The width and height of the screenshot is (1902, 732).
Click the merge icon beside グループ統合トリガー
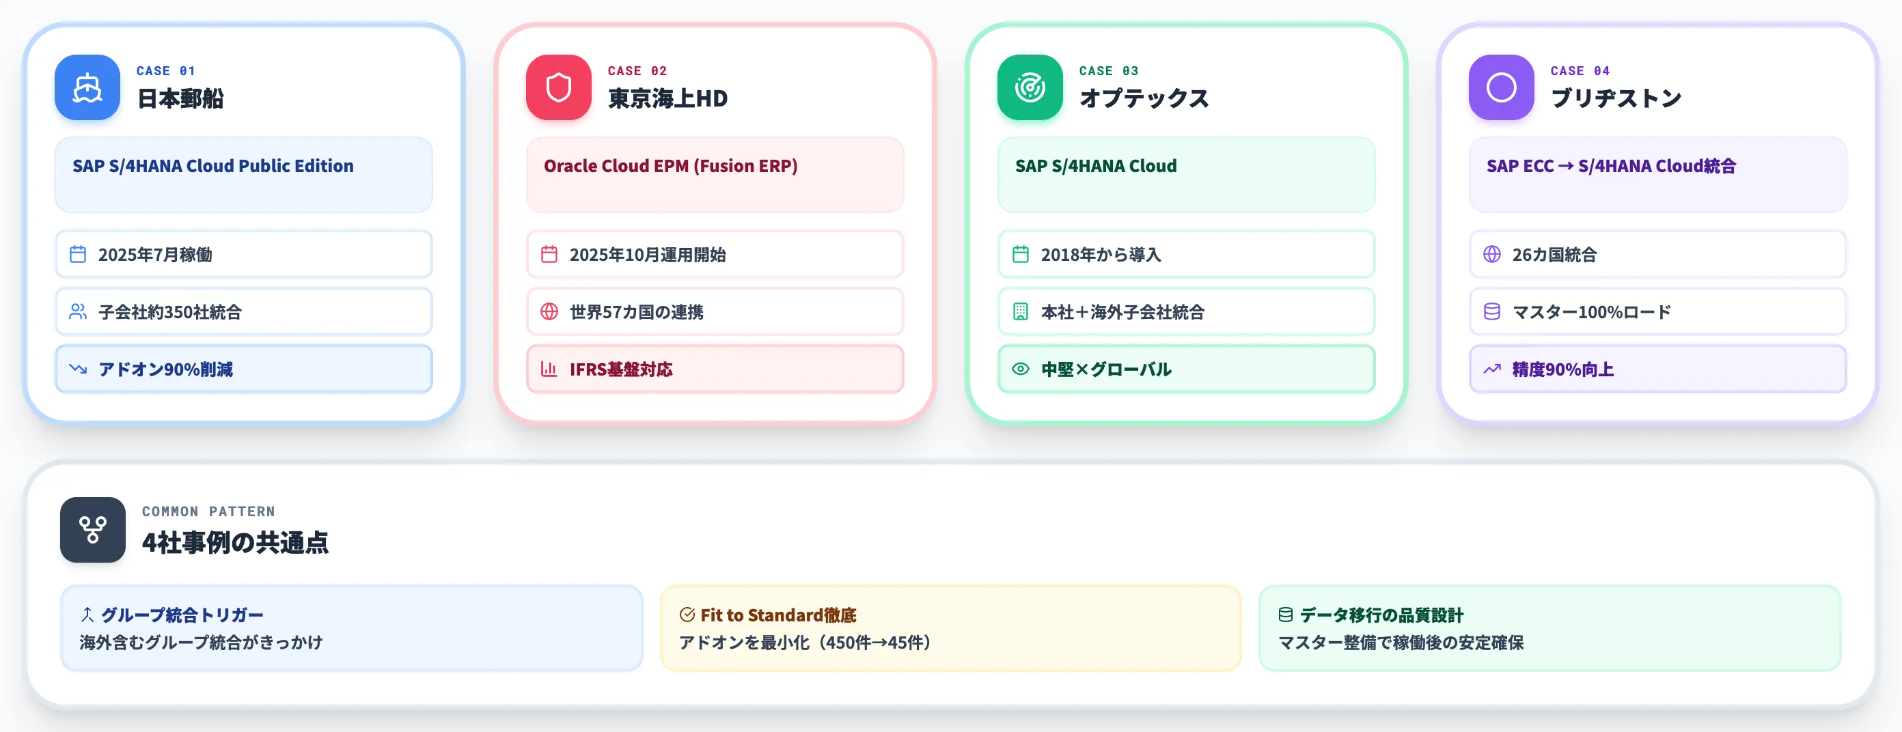[87, 614]
